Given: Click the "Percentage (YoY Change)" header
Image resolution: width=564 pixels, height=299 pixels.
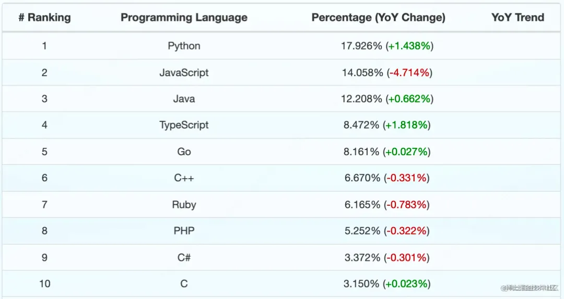Looking at the screenshot, I should [378, 18].
